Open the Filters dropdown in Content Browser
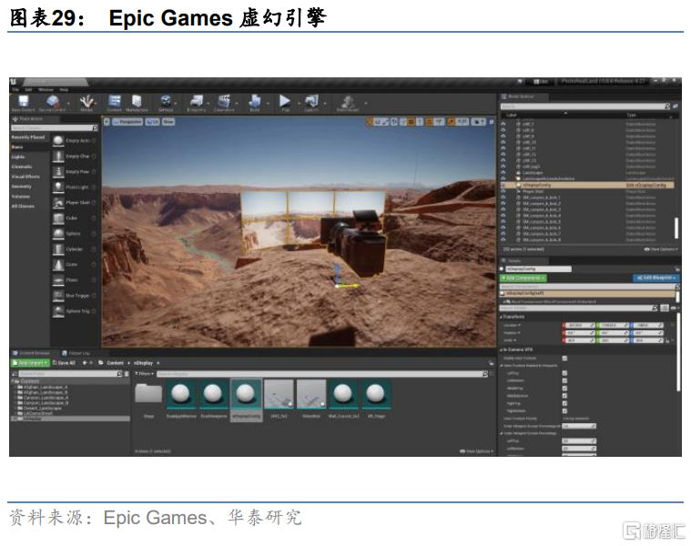The image size is (691, 546). [142, 374]
